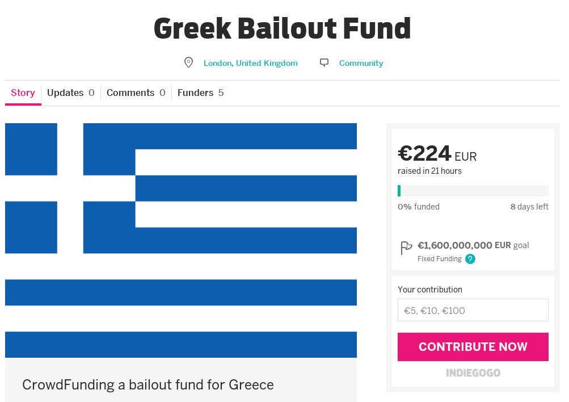Click the €224 EUR raised amount
This screenshot has width=569, height=402.
coord(437,154)
